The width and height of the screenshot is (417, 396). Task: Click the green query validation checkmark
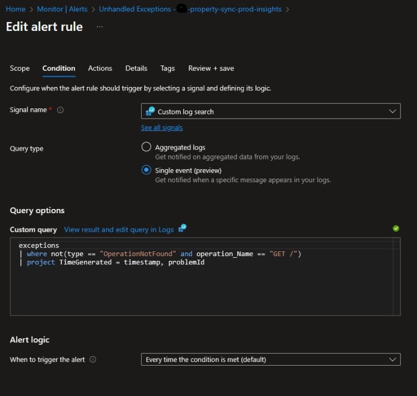click(396, 228)
